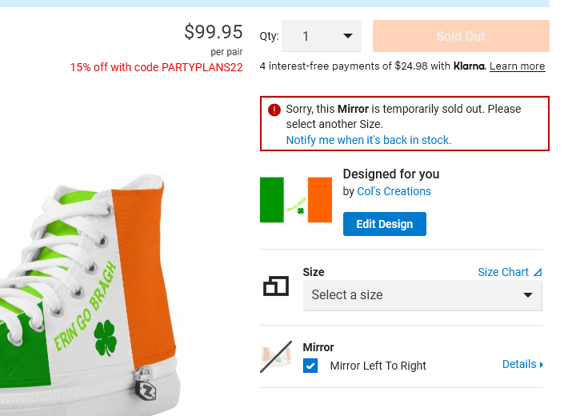Screen dimensions: 568x416
Task: Open Klarna Learn more link
Action: tap(517, 66)
